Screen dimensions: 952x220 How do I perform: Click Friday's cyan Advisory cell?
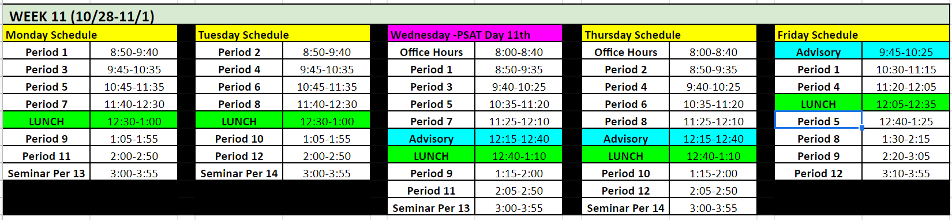click(818, 52)
